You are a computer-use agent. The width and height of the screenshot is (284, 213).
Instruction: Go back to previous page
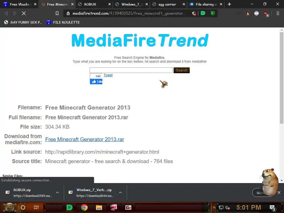[6, 13]
